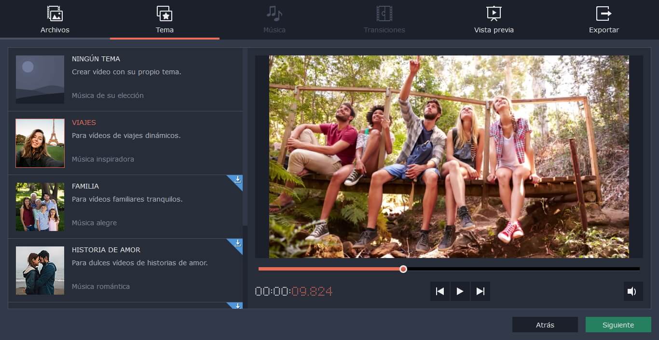Skip to previous frame button
This screenshot has height=340, width=659.
[x=439, y=291]
